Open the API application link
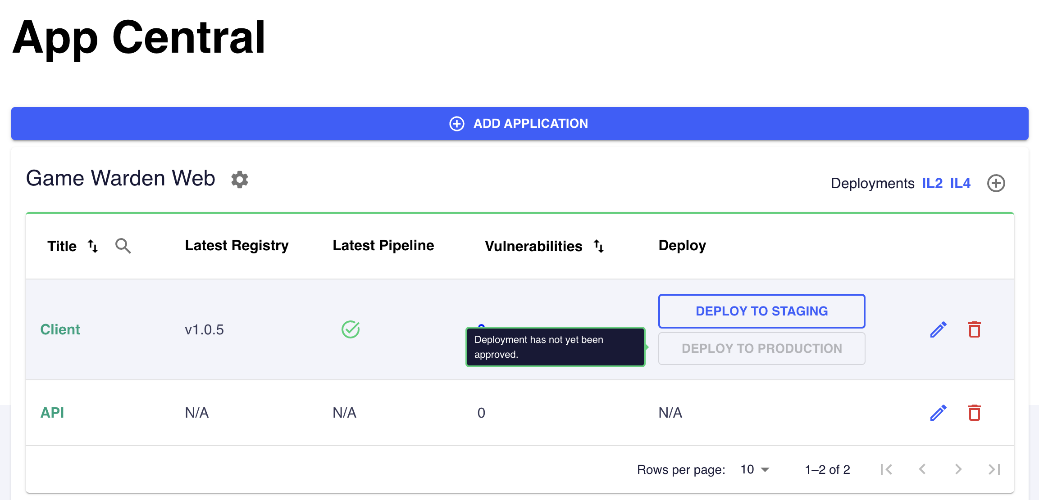Image resolution: width=1039 pixels, height=500 pixels. tap(52, 413)
